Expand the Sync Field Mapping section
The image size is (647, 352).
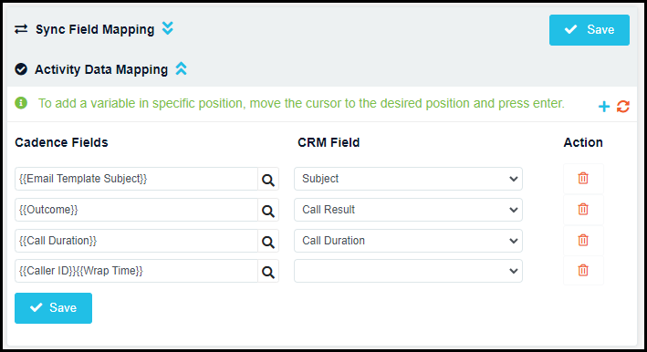[168, 28]
